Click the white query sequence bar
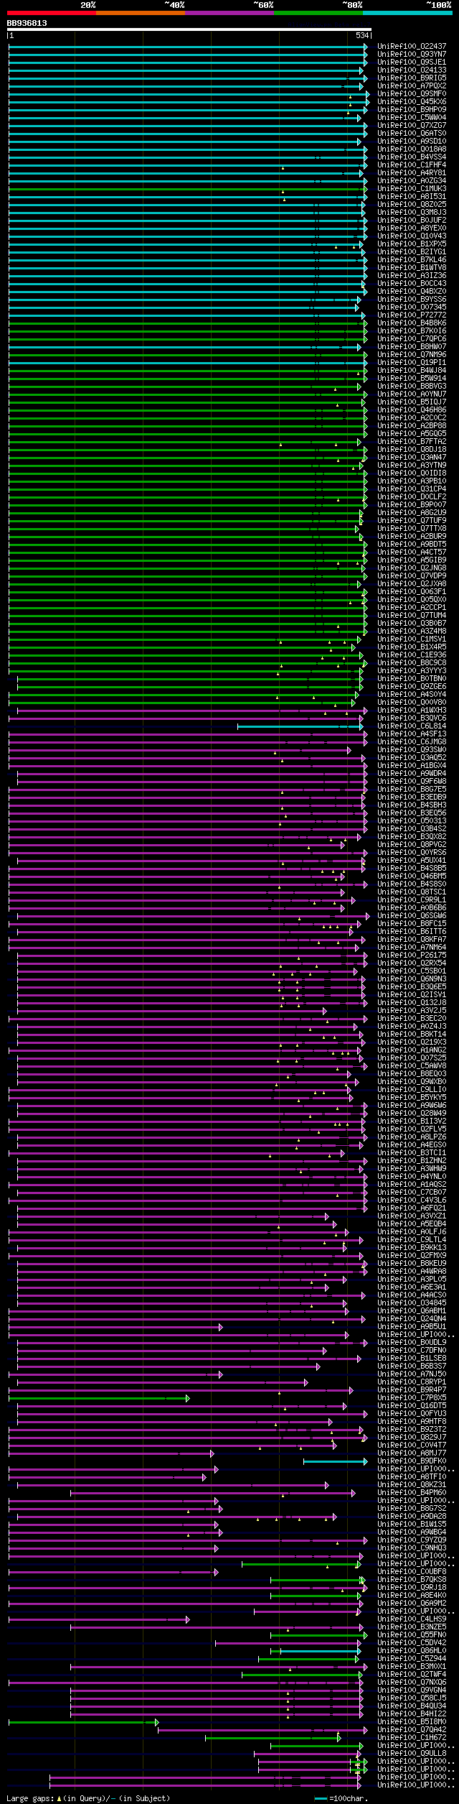Viewport: 459px width, 1804px height. (189, 30)
